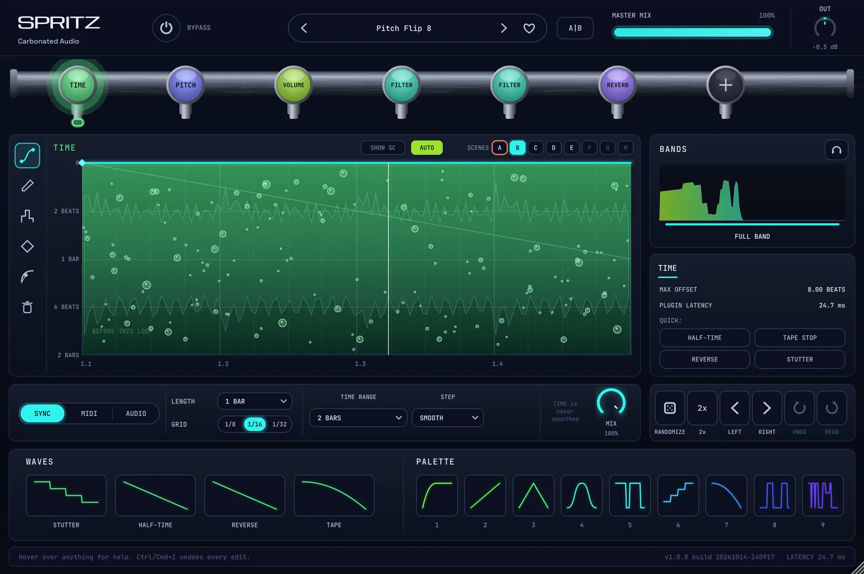Select the pencil draw tool

point(28,186)
